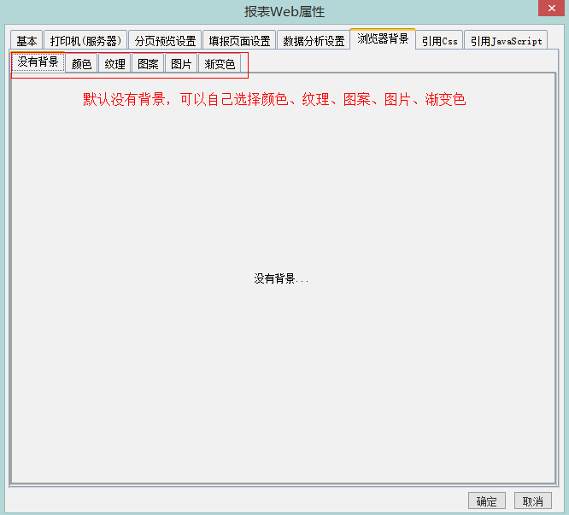Image resolution: width=569 pixels, height=515 pixels.
Task: Switch to the 基本 tab
Action: tap(26, 40)
